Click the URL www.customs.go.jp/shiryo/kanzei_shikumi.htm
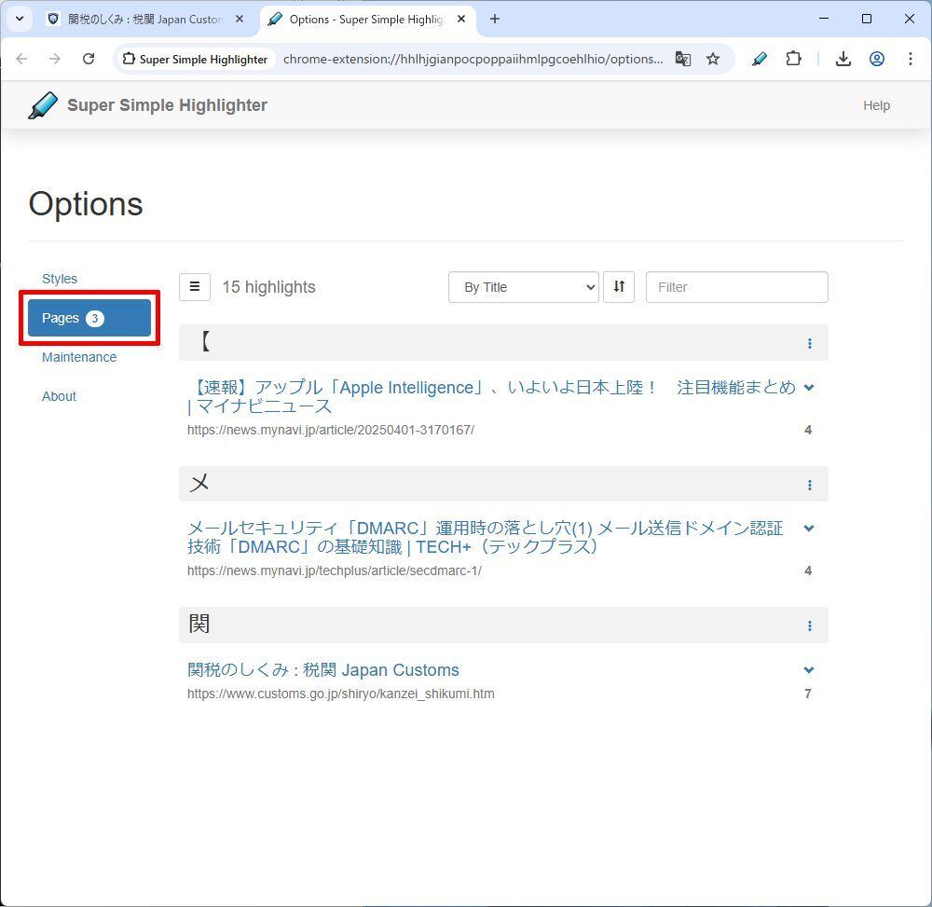The height and width of the screenshot is (907, 932). 340,694
